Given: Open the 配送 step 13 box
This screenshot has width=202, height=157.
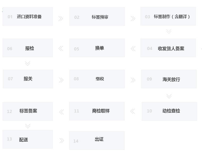Looking at the screenshot, I should [28, 139].
